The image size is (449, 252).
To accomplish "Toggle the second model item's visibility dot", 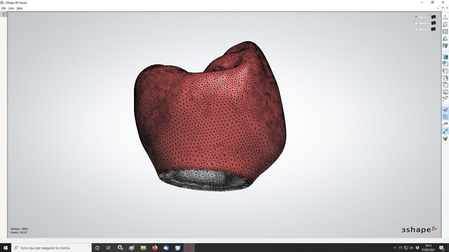I will point(417,23).
